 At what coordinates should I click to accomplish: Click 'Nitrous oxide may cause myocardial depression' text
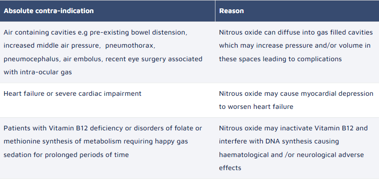tap(296, 93)
